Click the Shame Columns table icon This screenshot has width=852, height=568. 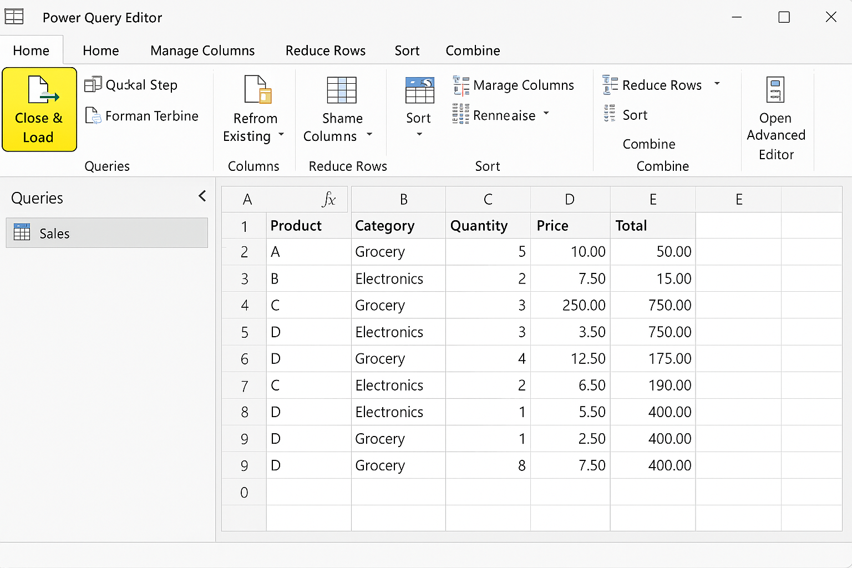pos(342,90)
